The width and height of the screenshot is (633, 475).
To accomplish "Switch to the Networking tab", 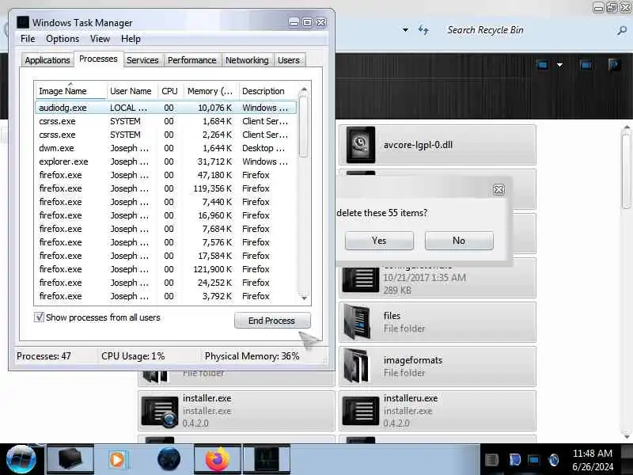I will pyautogui.click(x=247, y=60).
